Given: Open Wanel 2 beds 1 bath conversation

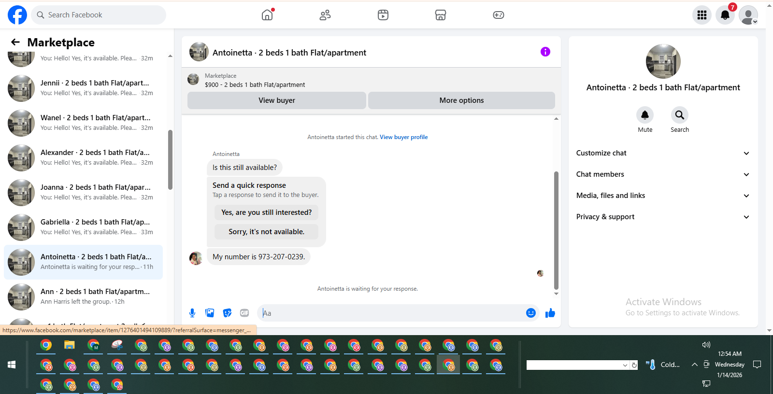Looking at the screenshot, I should [83, 123].
